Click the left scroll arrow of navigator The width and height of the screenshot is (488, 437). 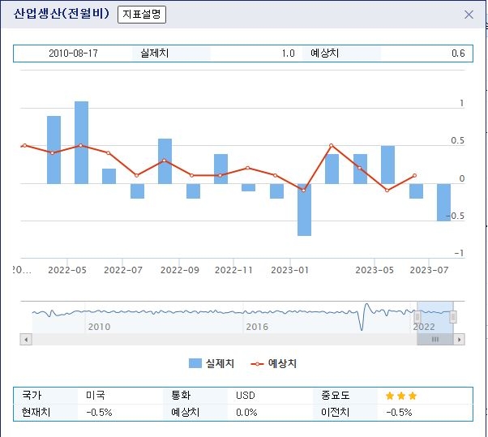coord(26,339)
